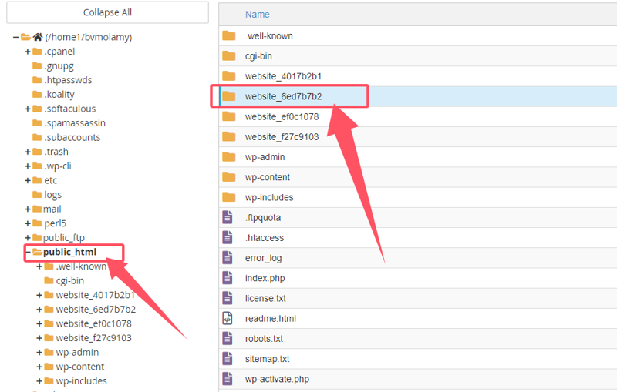Click the .htaccess file icon

(228, 238)
